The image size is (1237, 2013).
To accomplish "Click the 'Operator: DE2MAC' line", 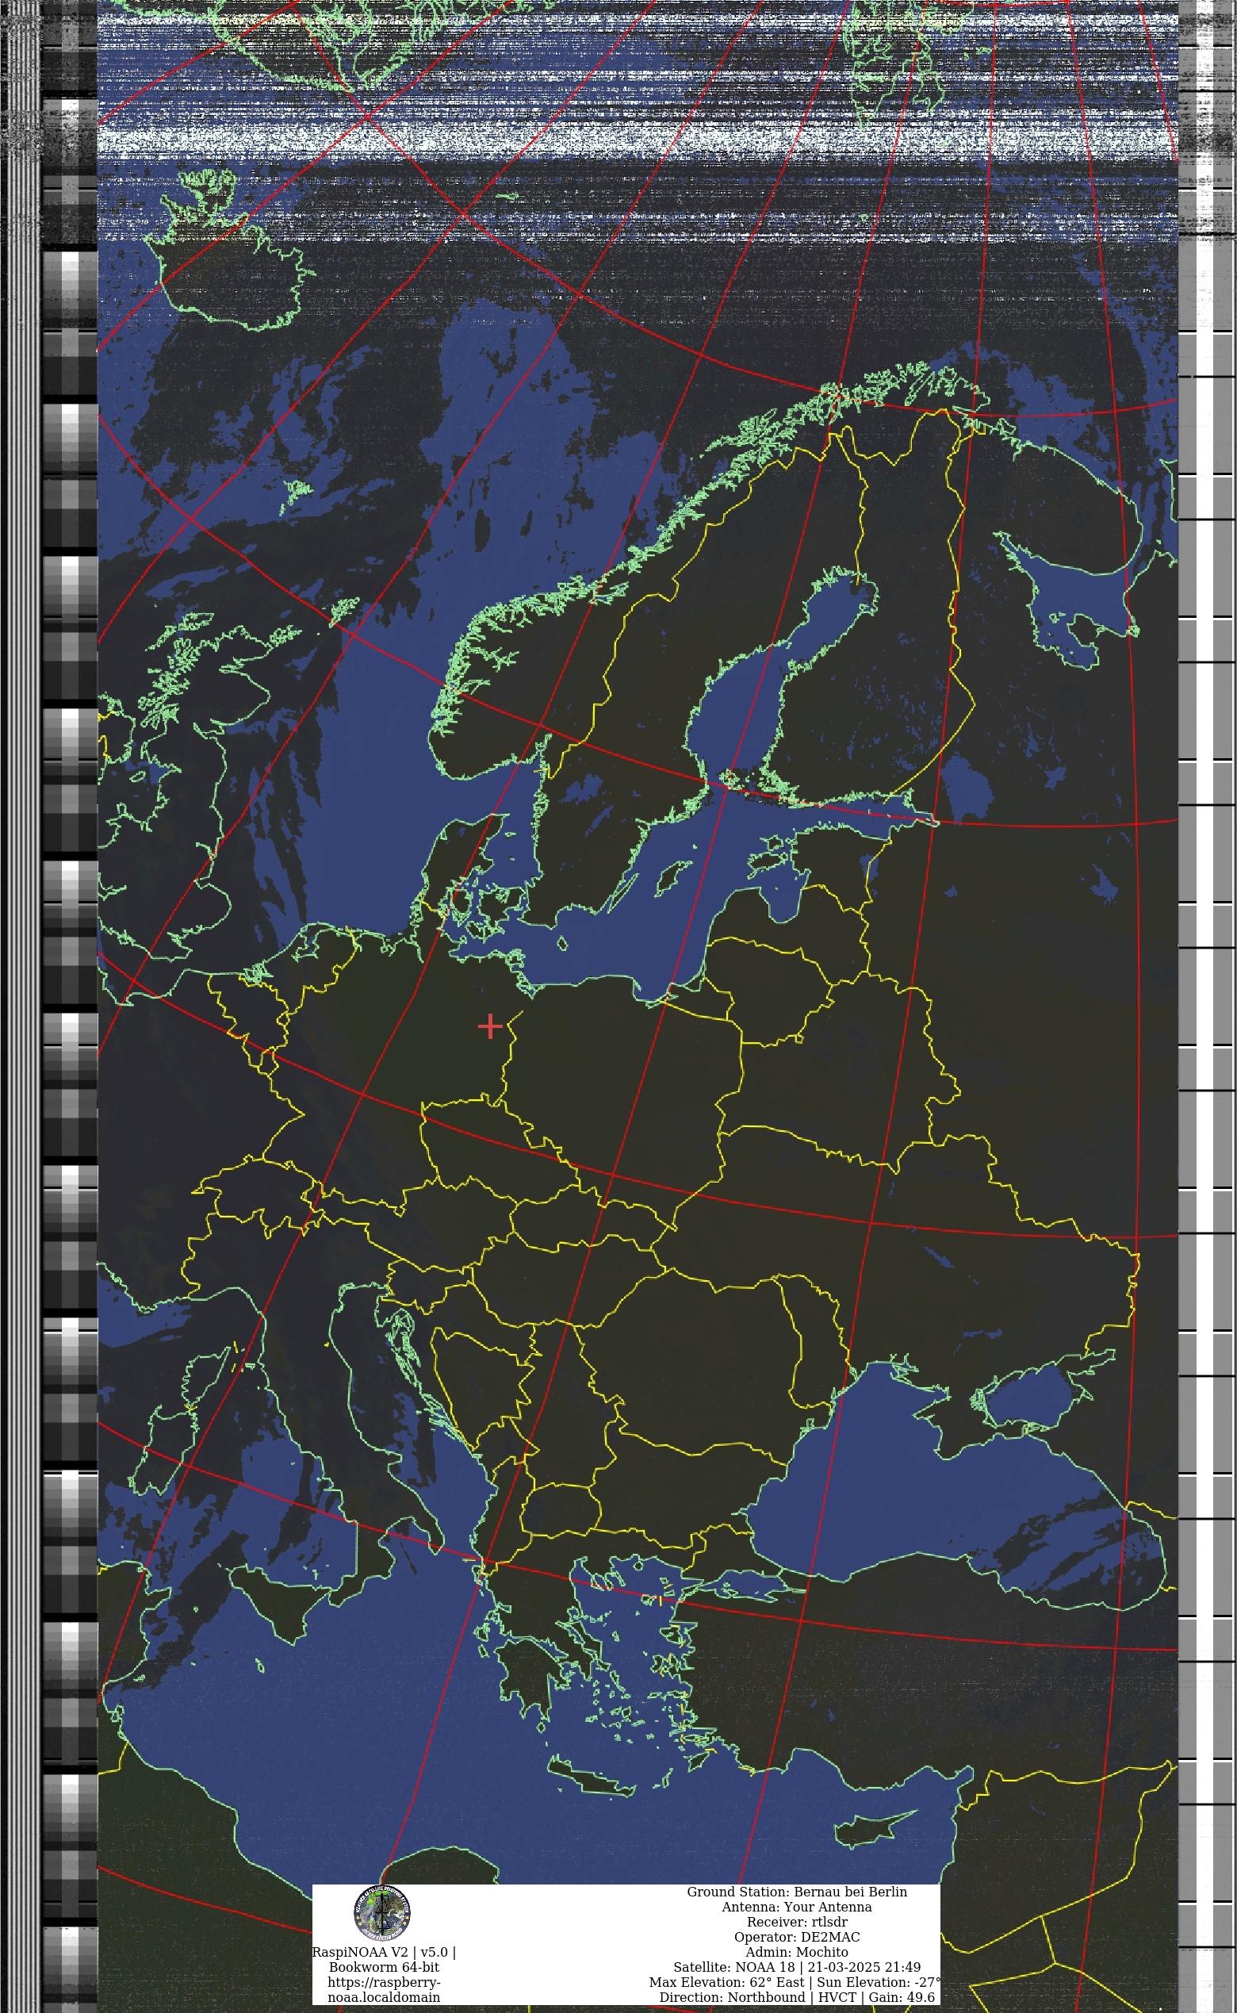I will [x=797, y=1937].
